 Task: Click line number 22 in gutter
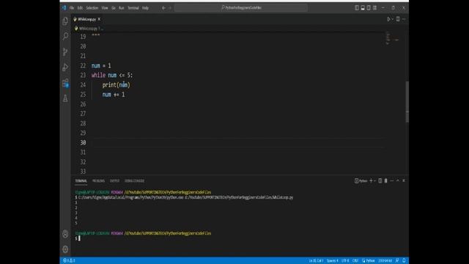click(83, 65)
